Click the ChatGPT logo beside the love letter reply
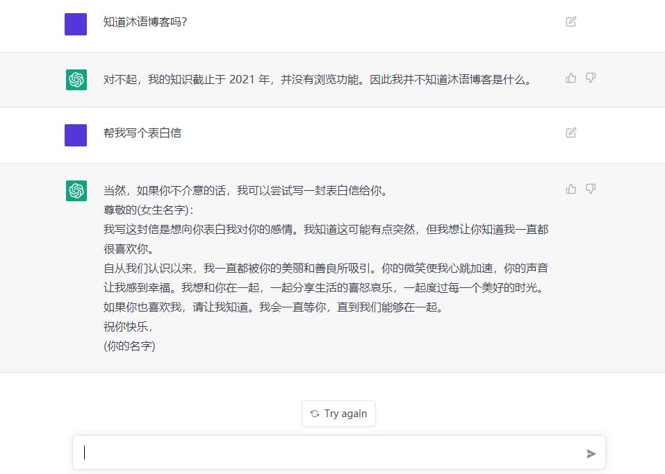The height and width of the screenshot is (474, 665). point(76,191)
